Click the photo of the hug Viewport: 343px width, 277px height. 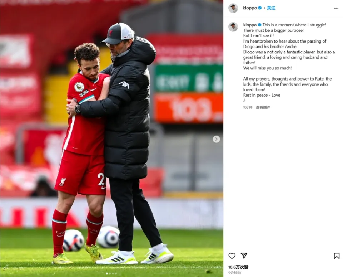[x=111, y=138]
